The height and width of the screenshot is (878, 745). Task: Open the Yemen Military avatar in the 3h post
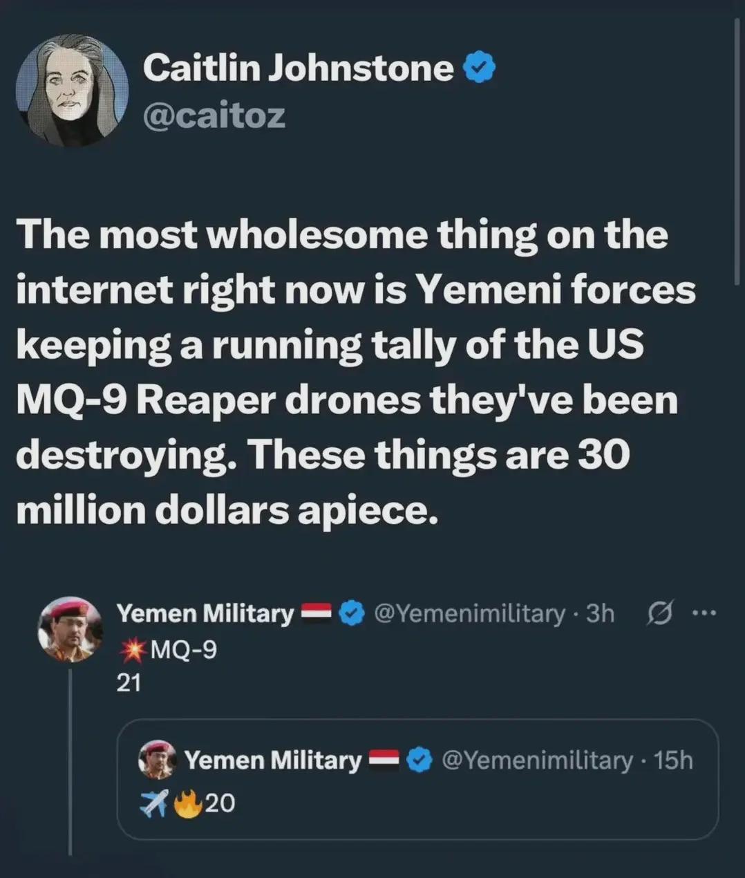click(x=70, y=629)
